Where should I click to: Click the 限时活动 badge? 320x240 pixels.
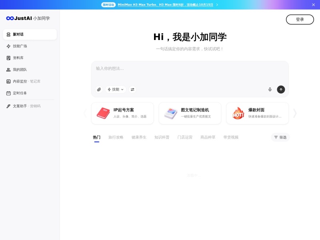108,5
